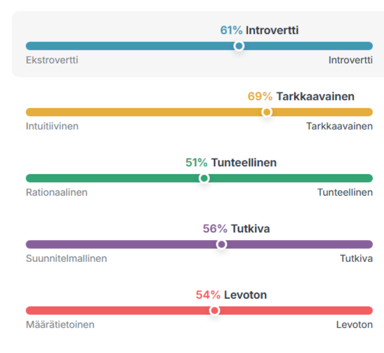Click the red Levoton slider handle
Viewport: 384px width, 353px height.
[x=214, y=310]
